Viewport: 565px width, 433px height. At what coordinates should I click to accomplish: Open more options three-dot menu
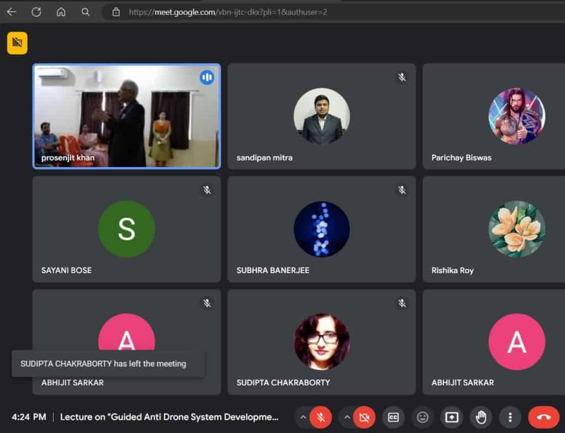pyautogui.click(x=510, y=417)
